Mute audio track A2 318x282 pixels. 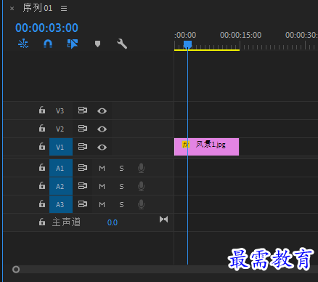point(102,186)
